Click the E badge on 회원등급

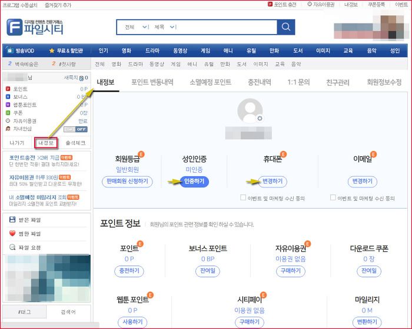click(141, 154)
